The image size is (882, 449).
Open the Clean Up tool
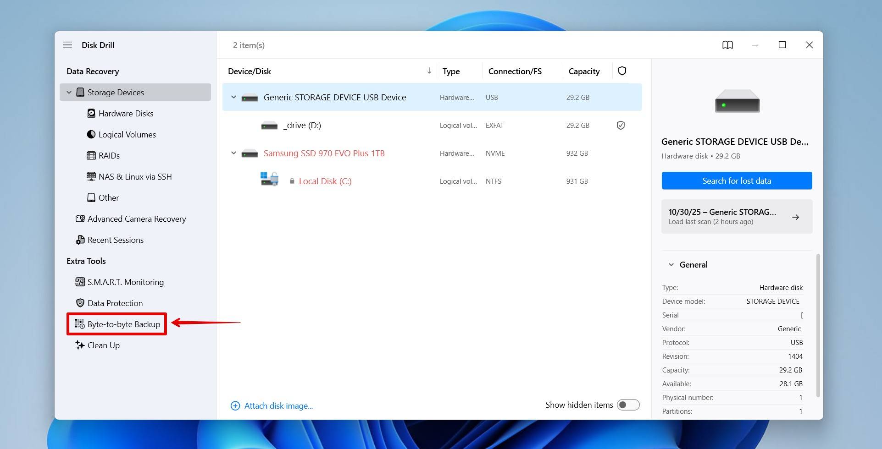point(103,345)
